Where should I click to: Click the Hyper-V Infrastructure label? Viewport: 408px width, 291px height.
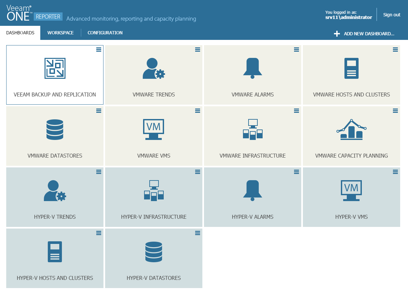(154, 217)
